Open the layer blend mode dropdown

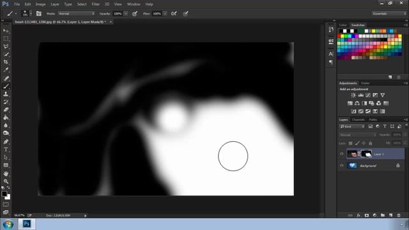coord(357,135)
